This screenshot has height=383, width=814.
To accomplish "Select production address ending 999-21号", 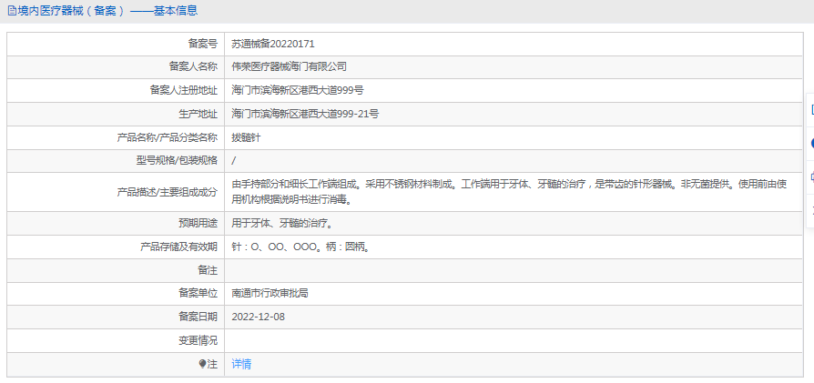I will 305,115.
